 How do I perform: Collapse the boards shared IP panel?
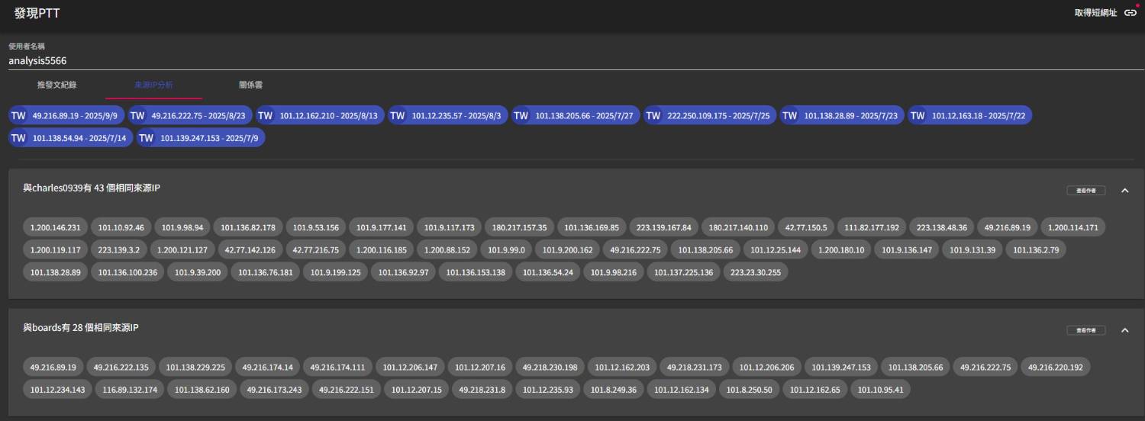(1124, 330)
